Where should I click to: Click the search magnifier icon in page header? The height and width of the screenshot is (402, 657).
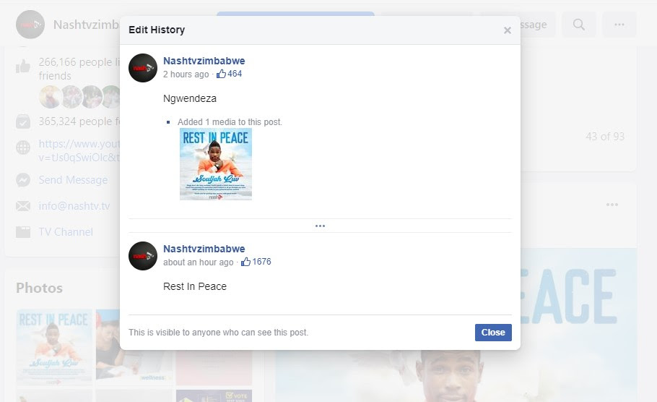(x=578, y=25)
